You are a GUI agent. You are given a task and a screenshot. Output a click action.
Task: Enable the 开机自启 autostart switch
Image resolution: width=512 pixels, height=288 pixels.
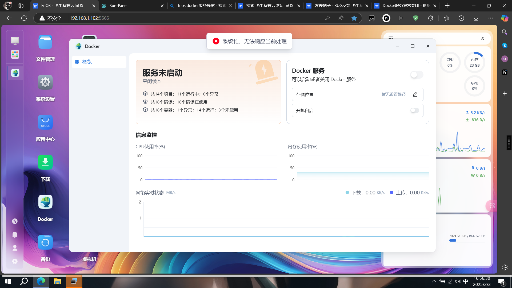(415, 110)
